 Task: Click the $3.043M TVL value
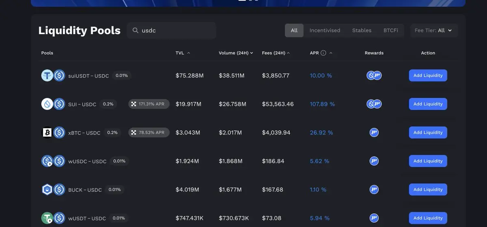(188, 132)
